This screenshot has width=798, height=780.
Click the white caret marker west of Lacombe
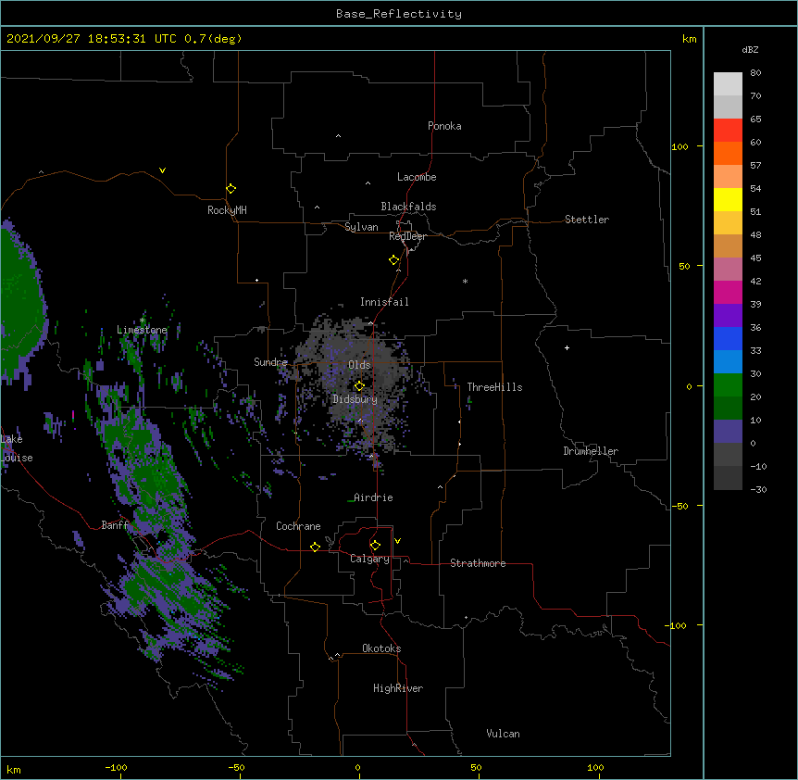tap(368, 183)
